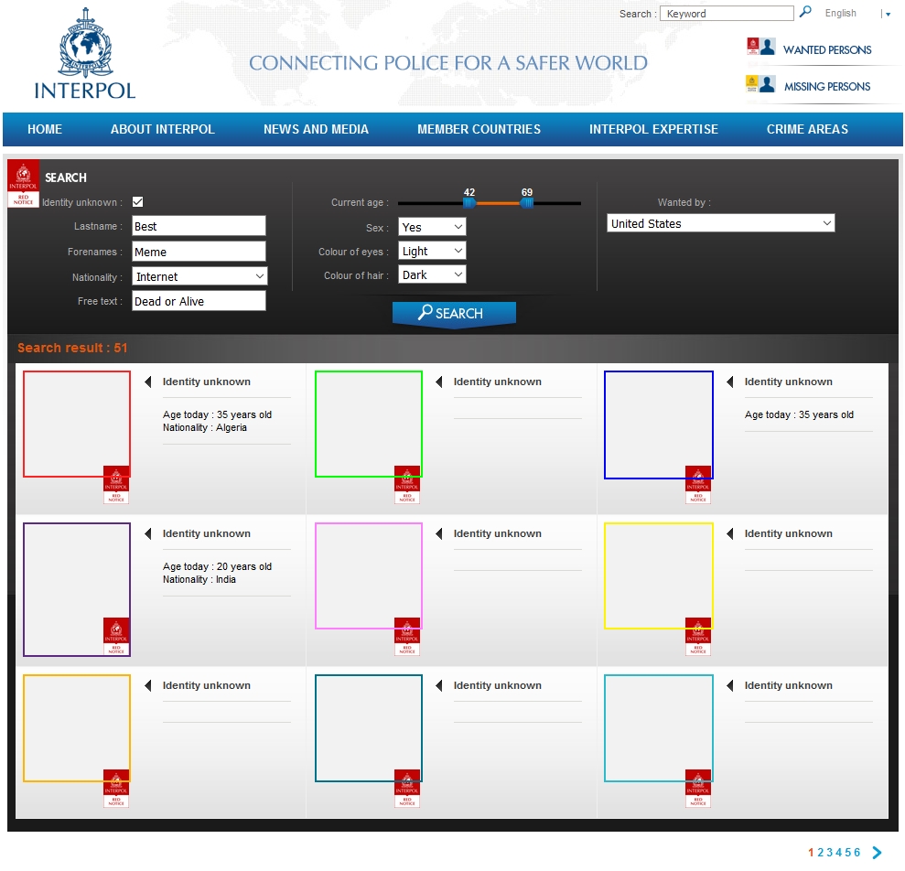Open the orange-framed result photo
Viewport: 905px width, 871px height.
[77, 728]
